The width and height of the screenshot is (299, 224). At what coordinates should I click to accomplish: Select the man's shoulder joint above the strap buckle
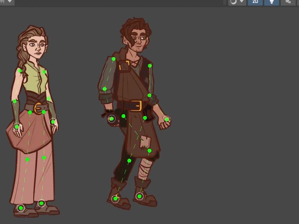[114, 59]
